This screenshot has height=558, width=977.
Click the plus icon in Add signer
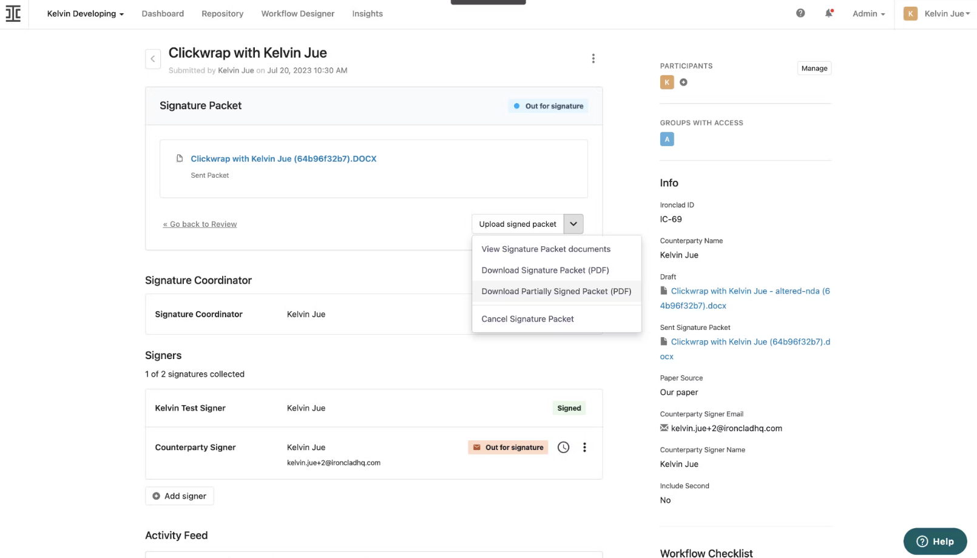click(x=156, y=496)
